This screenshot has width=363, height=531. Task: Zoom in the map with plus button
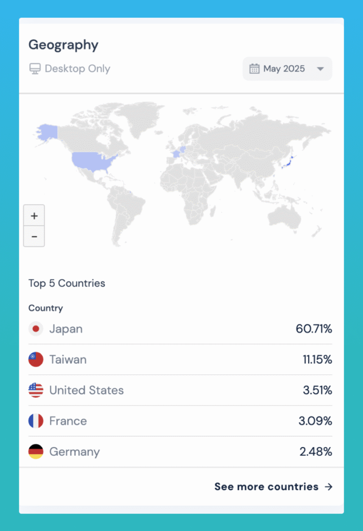coord(34,216)
